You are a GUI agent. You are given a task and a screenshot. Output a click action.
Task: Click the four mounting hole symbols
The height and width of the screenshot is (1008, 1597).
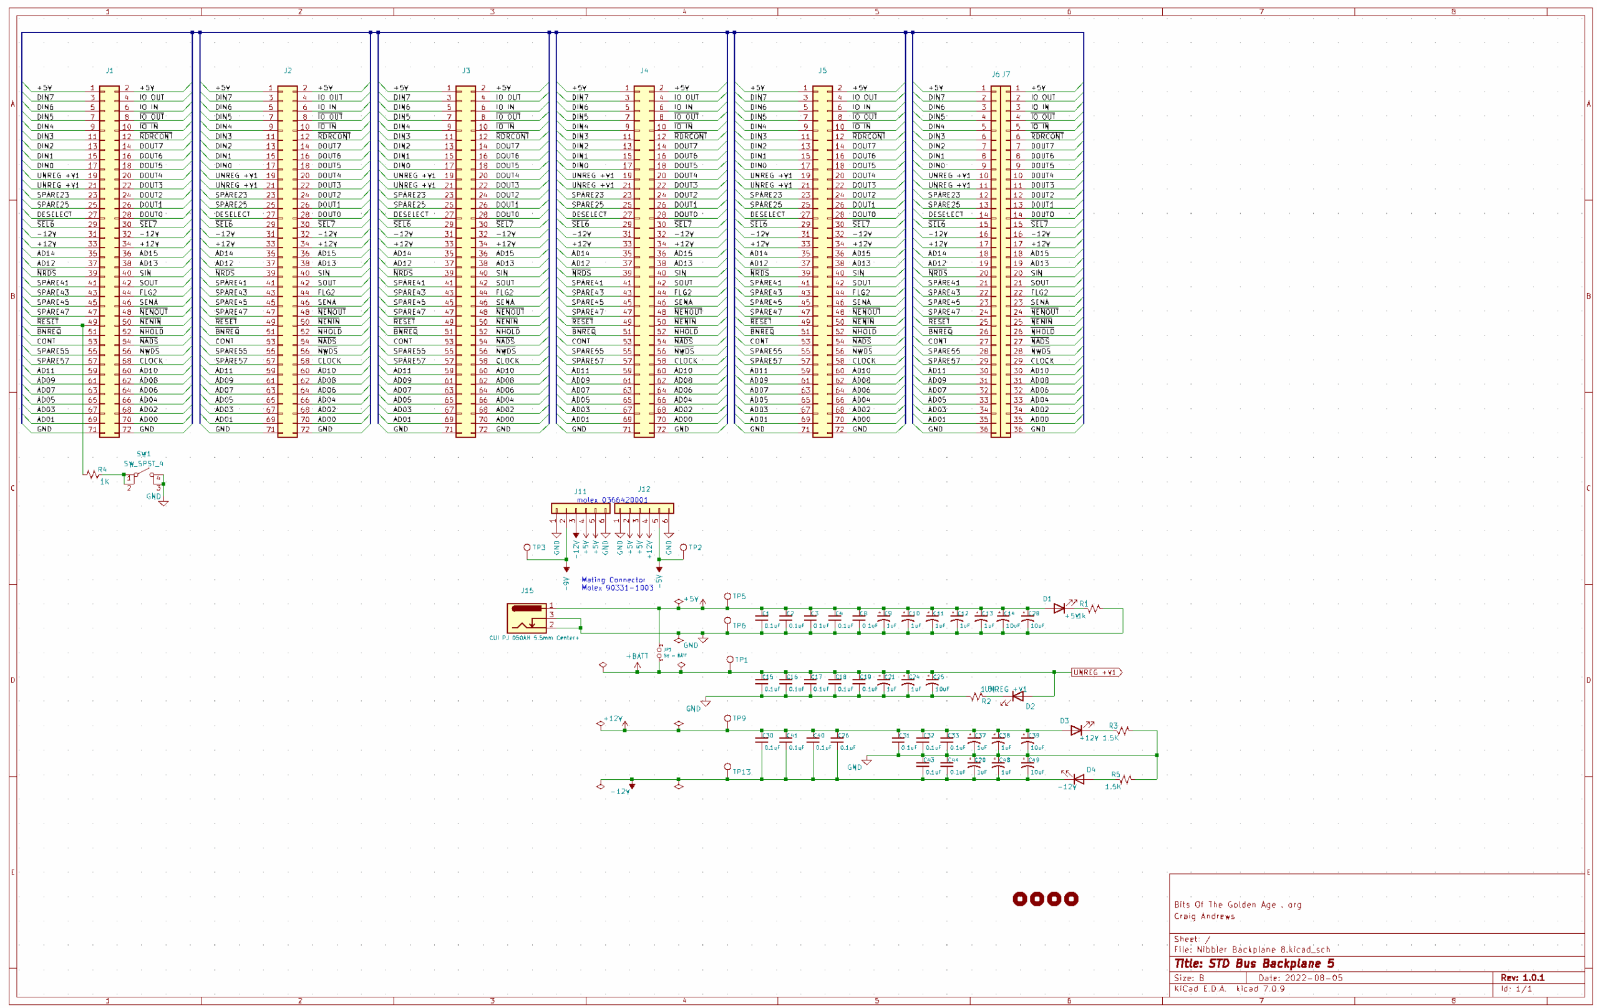click(1045, 899)
